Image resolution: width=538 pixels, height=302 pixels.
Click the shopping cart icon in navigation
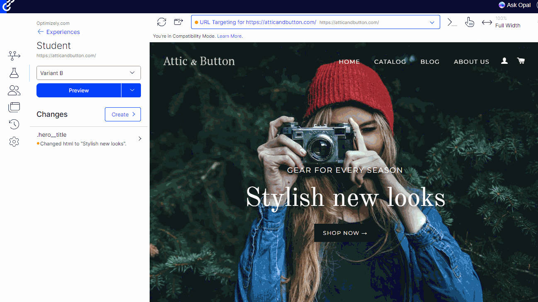521,61
